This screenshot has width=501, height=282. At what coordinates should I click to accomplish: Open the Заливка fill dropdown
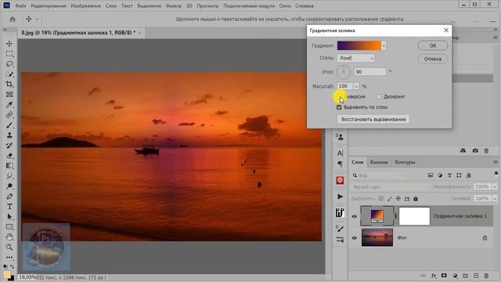(495, 198)
